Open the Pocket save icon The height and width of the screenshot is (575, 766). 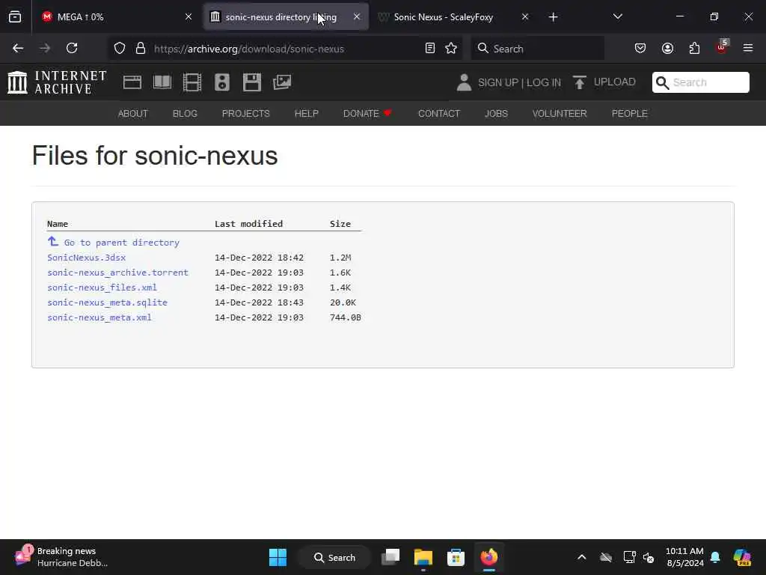pyautogui.click(x=640, y=49)
